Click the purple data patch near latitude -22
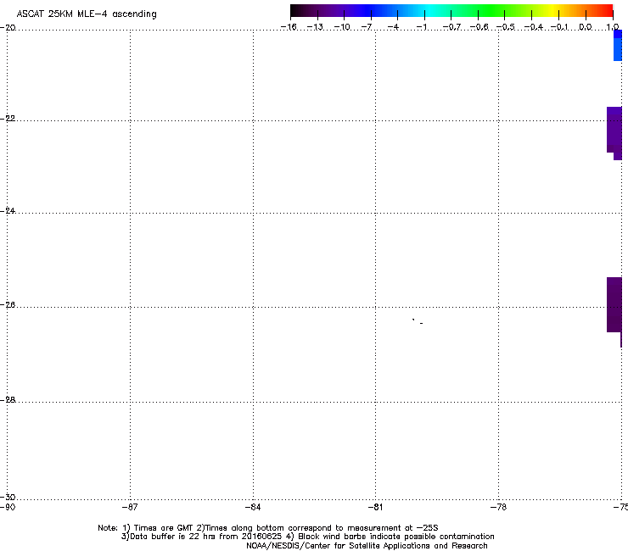The height and width of the screenshot is (551, 628). click(x=614, y=132)
